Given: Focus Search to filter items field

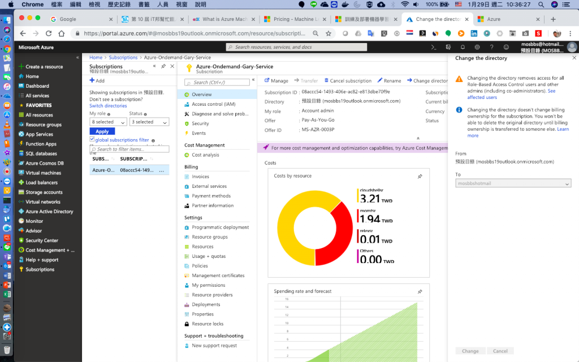Looking at the screenshot, I should tap(129, 149).
